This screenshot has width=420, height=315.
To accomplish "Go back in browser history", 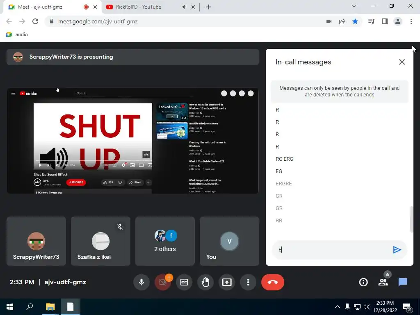I will click(x=9, y=21).
